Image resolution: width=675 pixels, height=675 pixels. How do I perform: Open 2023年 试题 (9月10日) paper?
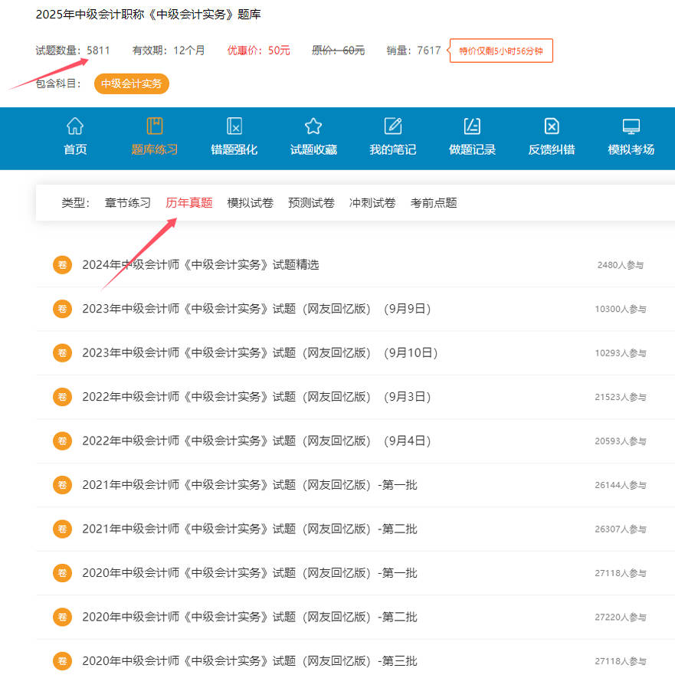[x=260, y=353]
